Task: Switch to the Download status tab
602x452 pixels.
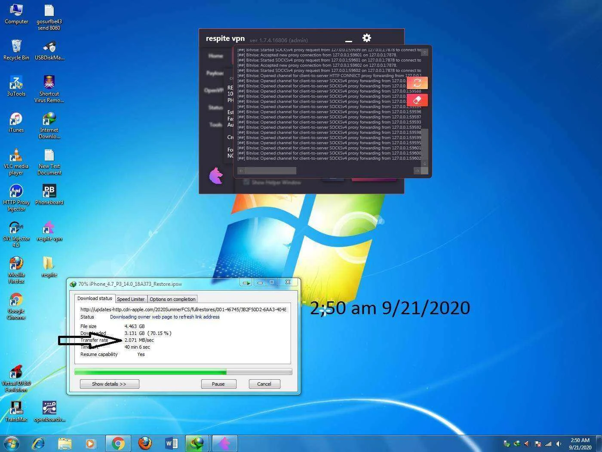Action: (95, 298)
